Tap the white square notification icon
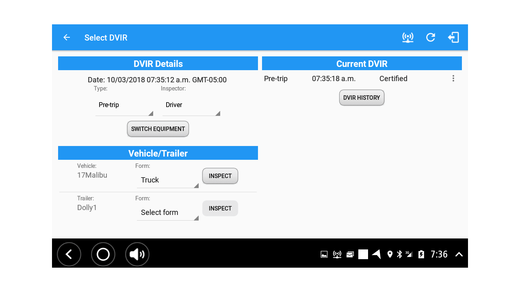The image size is (520, 292). pos(363,254)
